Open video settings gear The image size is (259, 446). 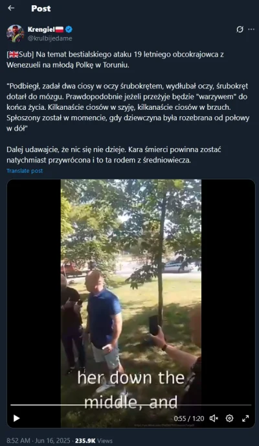click(229, 418)
